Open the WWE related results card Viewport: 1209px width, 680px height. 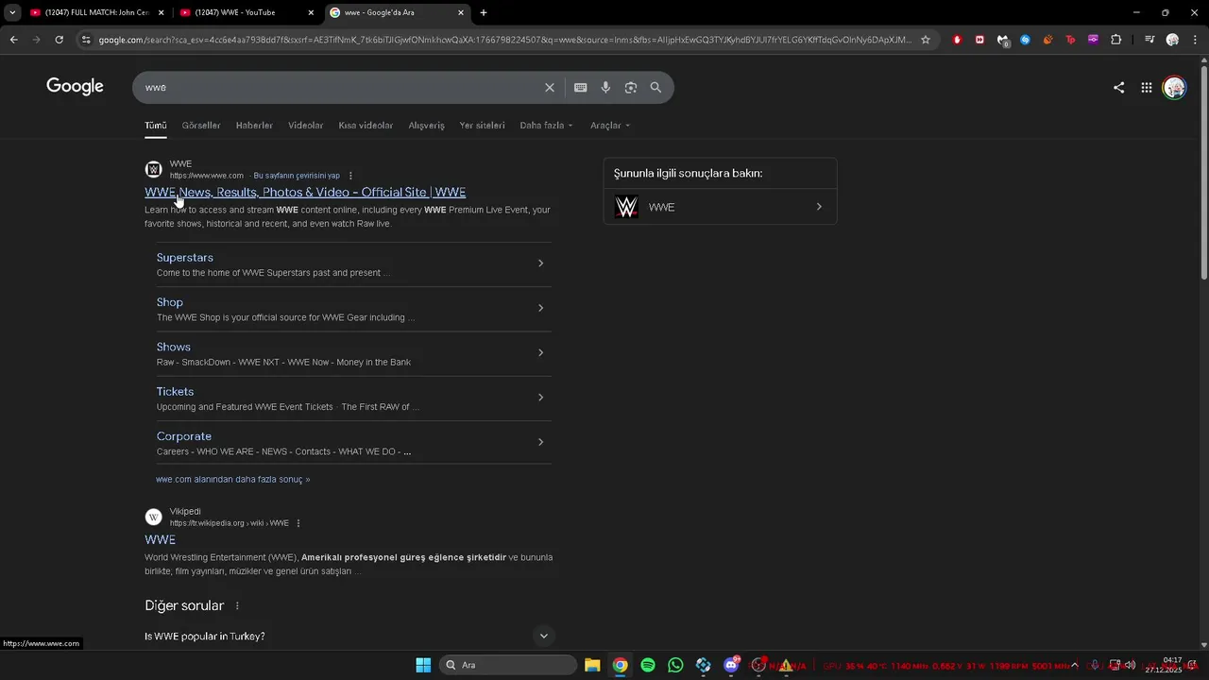[x=720, y=207]
